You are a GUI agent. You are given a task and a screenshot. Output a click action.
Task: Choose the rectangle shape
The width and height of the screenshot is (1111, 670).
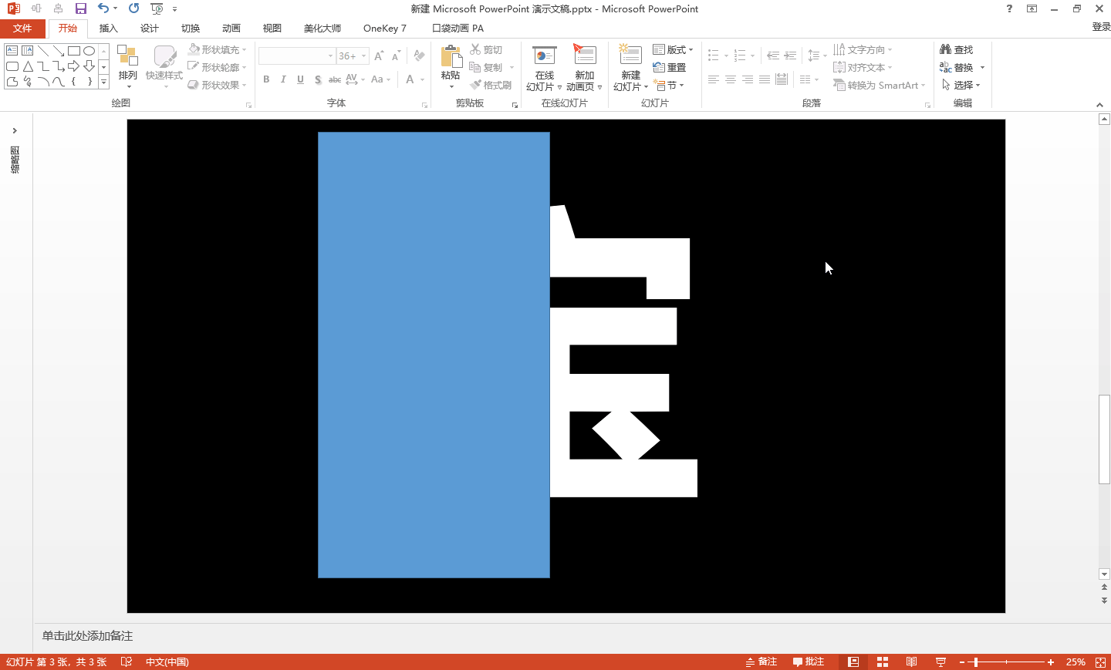[x=74, y=51]
